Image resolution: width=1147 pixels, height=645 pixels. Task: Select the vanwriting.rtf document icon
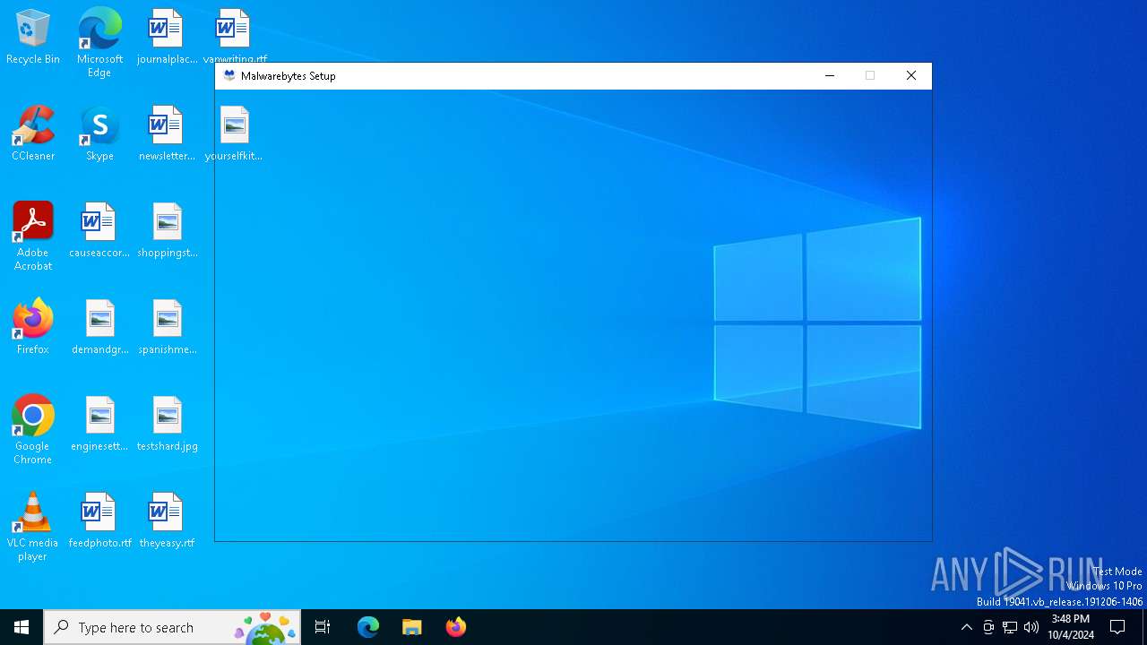[x=234, y=36]
